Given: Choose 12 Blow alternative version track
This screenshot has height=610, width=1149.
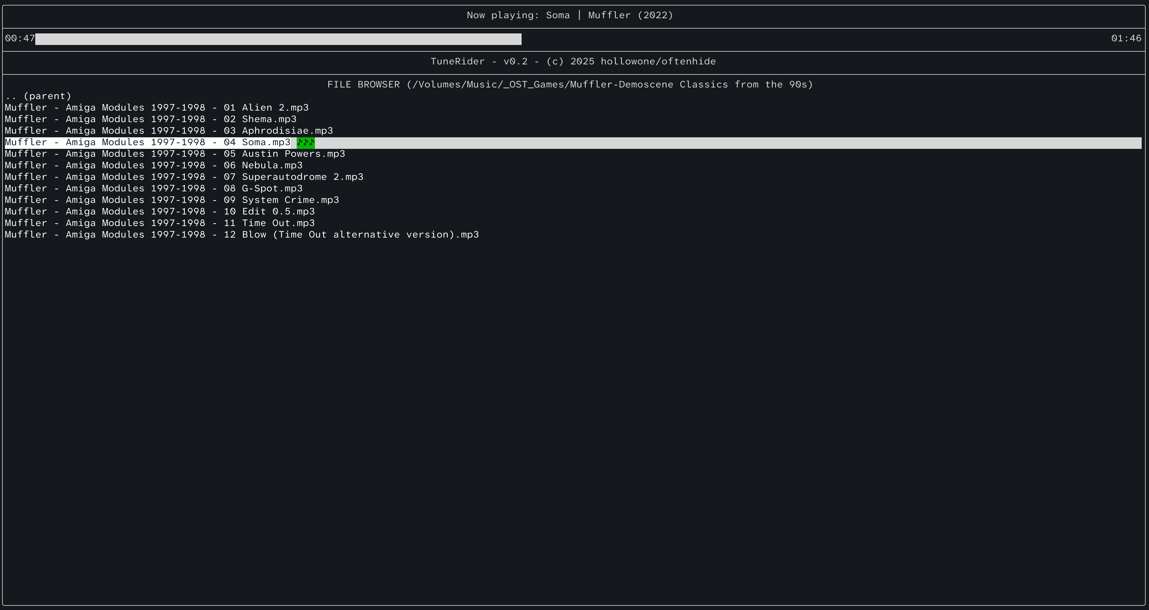Looking at the screenshot, I should [x=242, y=235].
